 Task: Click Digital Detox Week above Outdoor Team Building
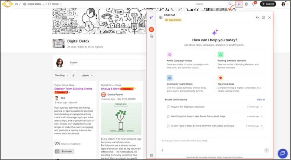[x=64, y=85]
